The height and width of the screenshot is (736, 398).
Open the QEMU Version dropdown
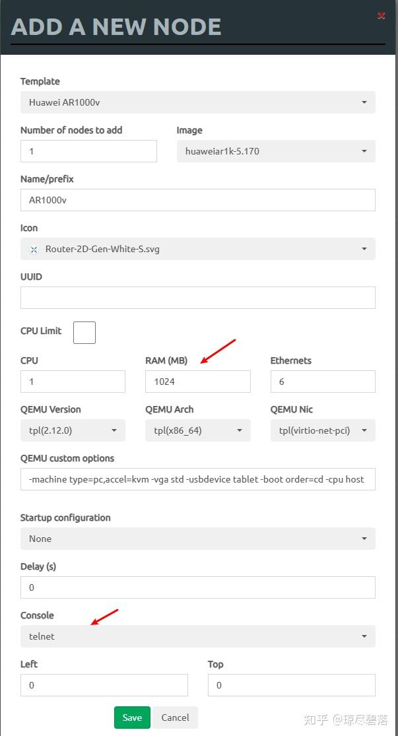(73, 430)
